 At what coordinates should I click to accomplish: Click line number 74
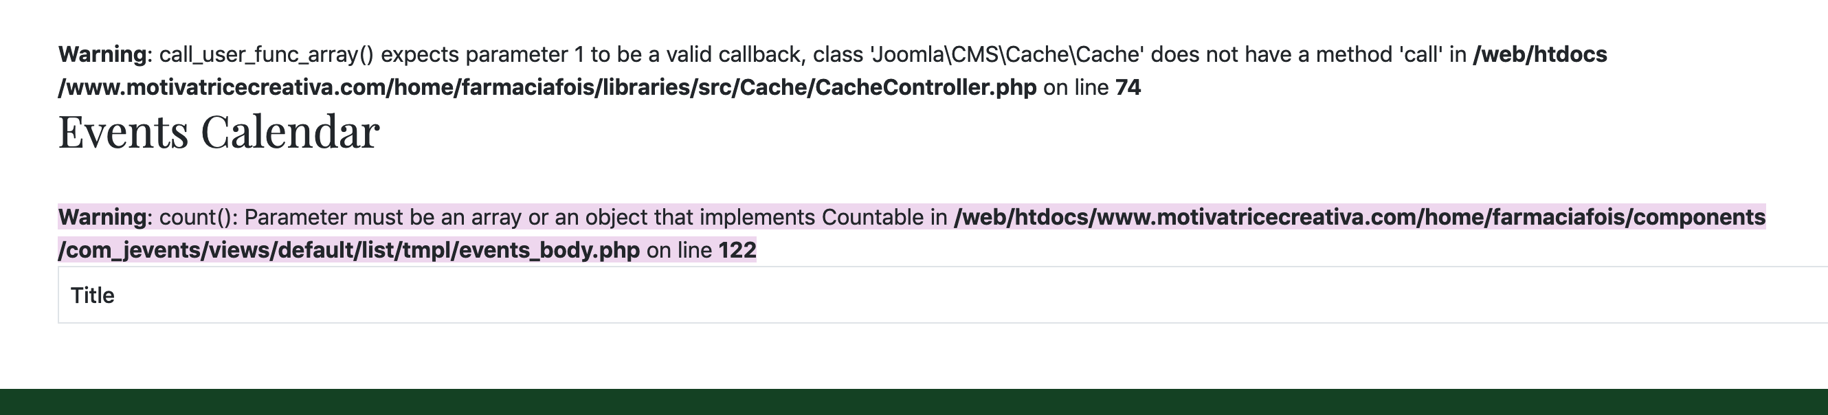[x=1128, y=88]
